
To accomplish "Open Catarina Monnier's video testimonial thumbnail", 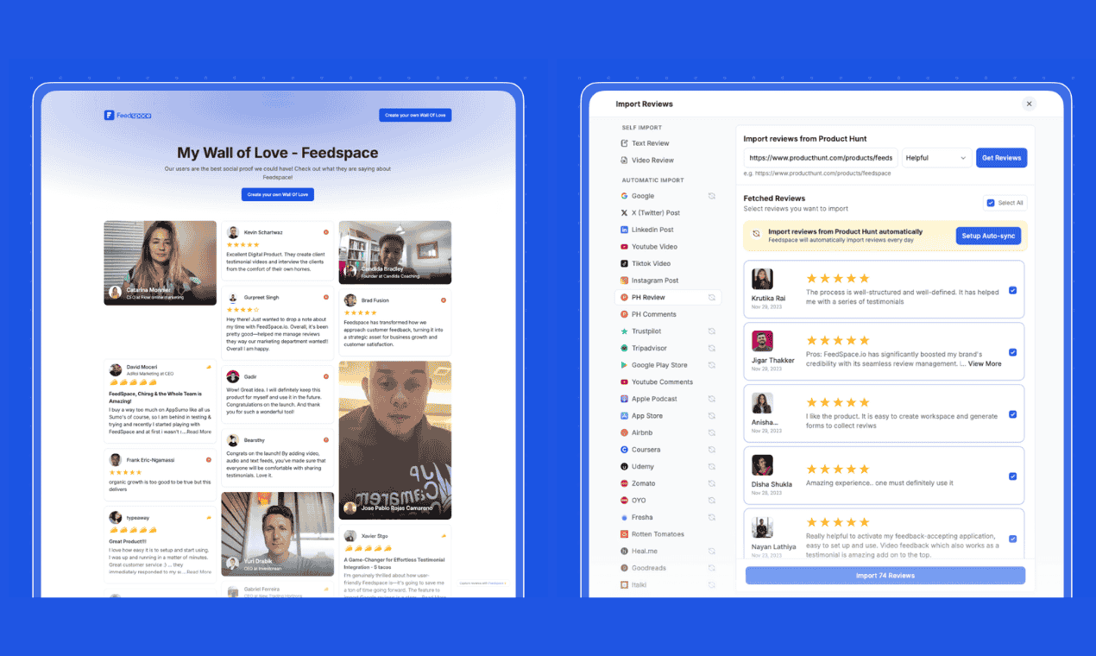I will pyautogui.click(x=160, y=262).
